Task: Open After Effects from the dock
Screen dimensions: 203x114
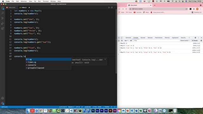Action: (106, 111)
